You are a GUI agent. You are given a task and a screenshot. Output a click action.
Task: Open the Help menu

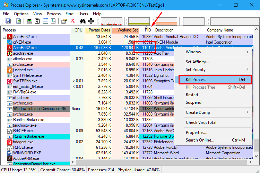97,14
